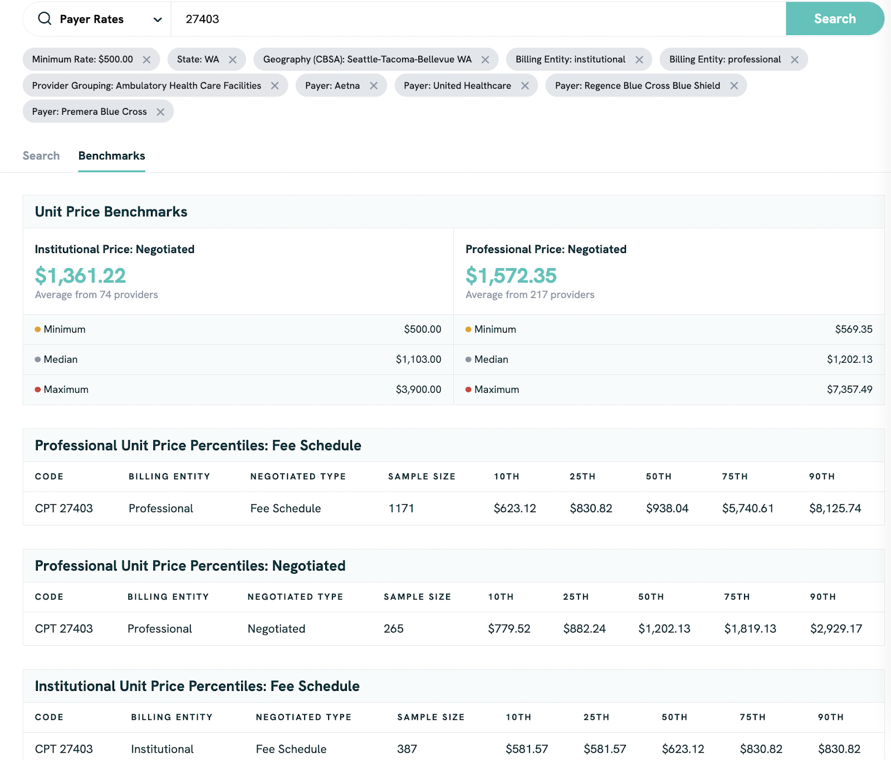Remove Regence Blue Cross Blue Shield filter
The height and width of the screenshot is (760, 891).
734,86
